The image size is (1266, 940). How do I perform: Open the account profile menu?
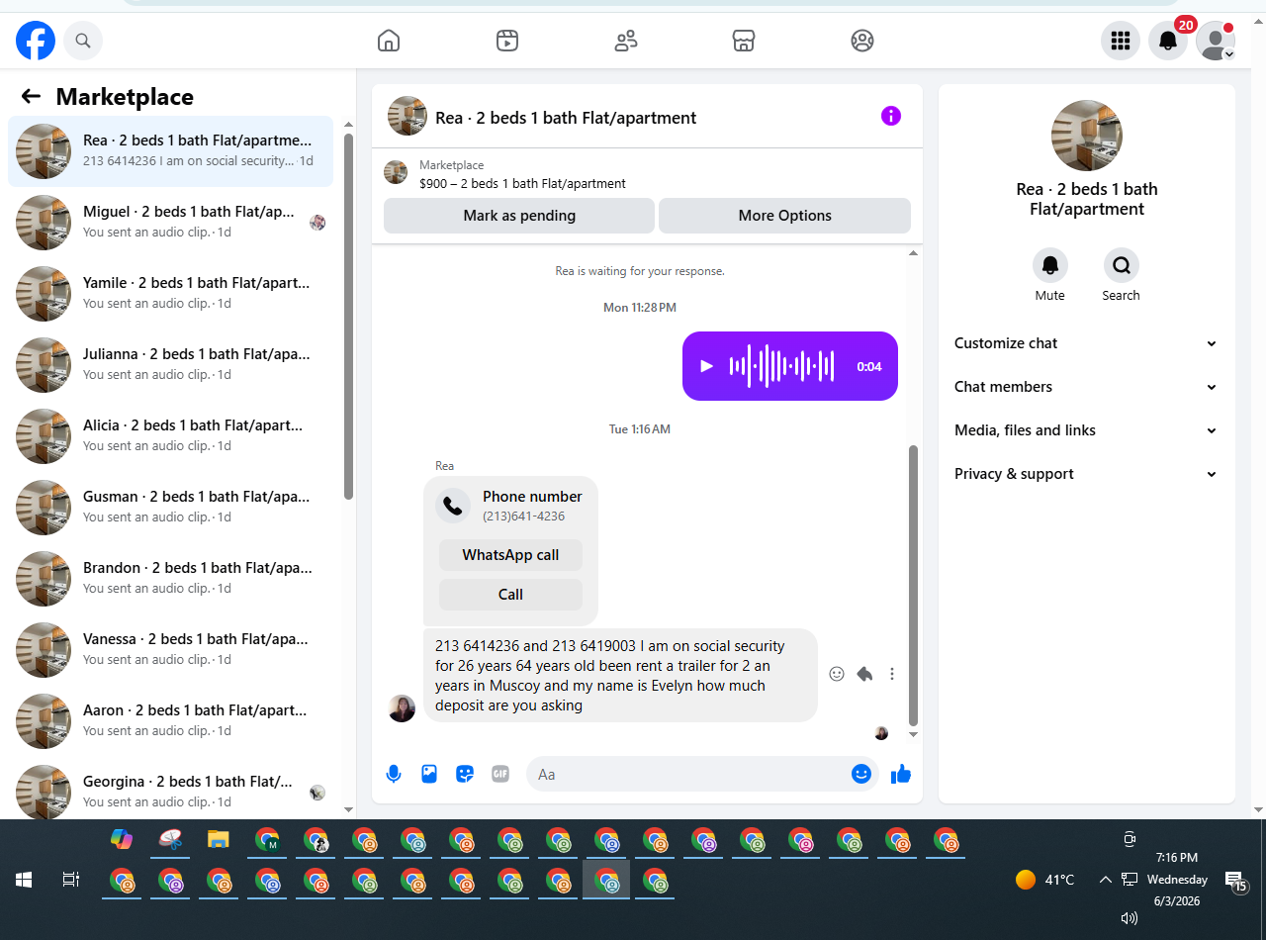pyautogui.click(x=1216, y=41)
